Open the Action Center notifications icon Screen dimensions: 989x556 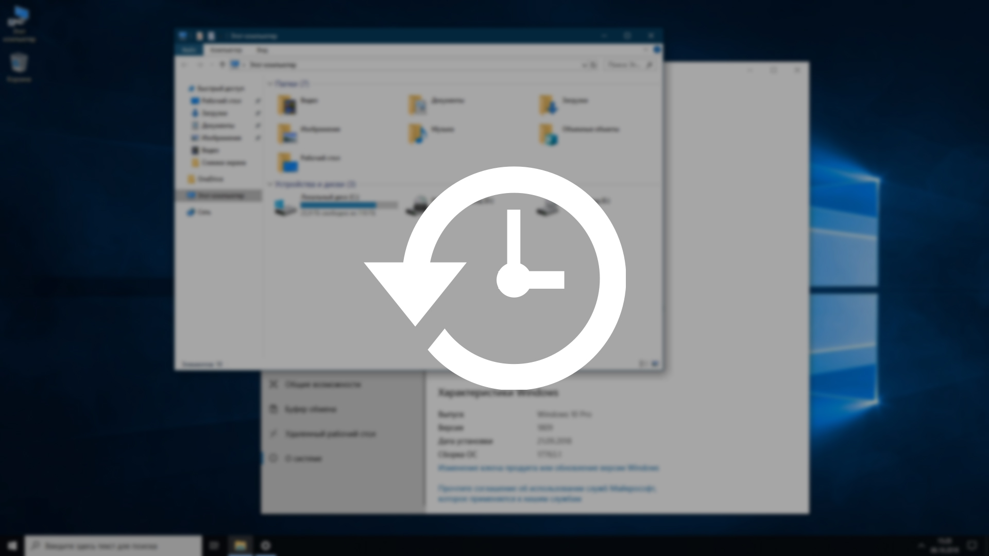point(971,546)
